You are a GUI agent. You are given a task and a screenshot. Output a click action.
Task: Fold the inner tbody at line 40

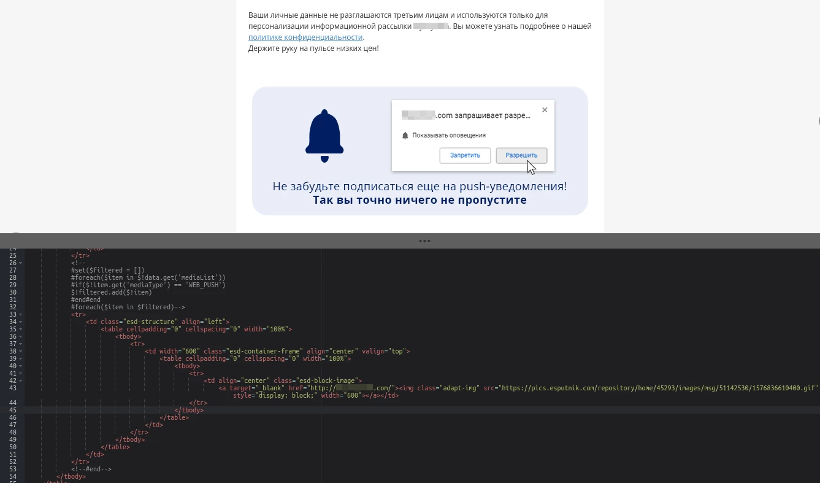pyautogui.click(x=21, y=366)
